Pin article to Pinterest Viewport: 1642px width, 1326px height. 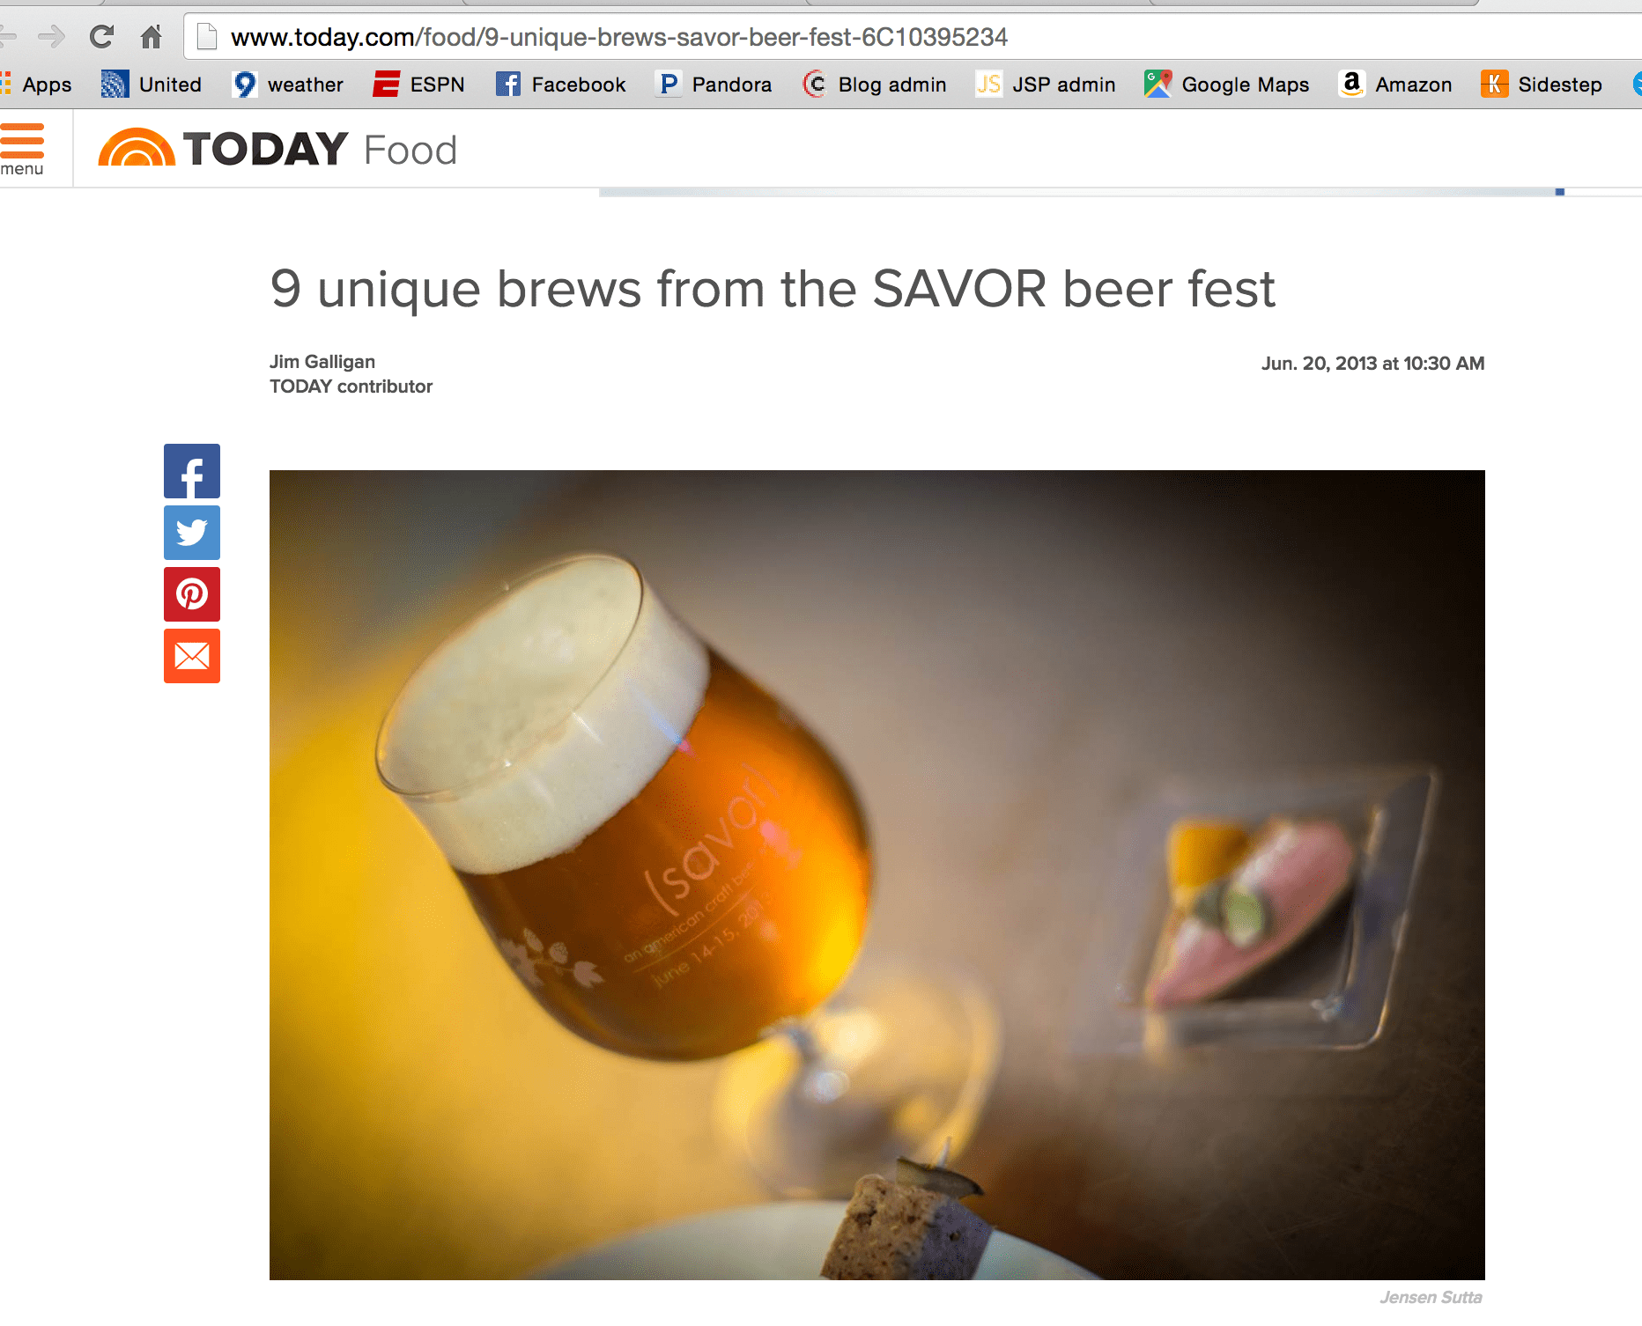[192, 594]
